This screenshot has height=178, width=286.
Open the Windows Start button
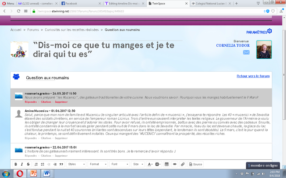click(x=6, y=174)
